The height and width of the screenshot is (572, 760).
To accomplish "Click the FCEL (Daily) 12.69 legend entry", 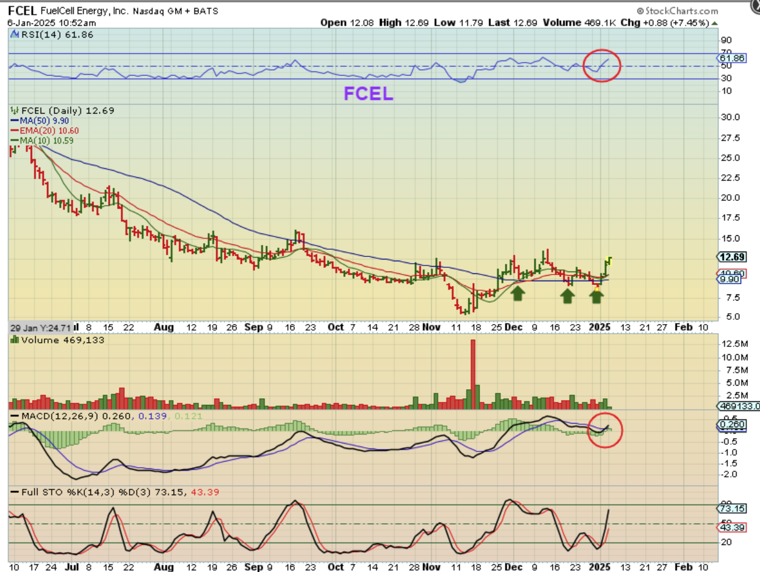I will (x=62, y=110).
